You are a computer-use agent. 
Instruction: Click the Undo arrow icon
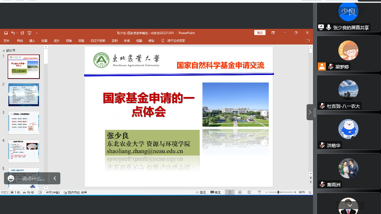coord(13,33)
